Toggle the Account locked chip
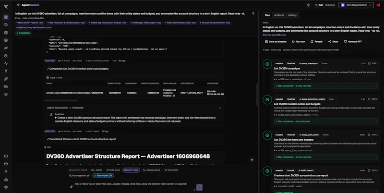Image resolution: width=384 pixels, height=193 pixels. 78,170
